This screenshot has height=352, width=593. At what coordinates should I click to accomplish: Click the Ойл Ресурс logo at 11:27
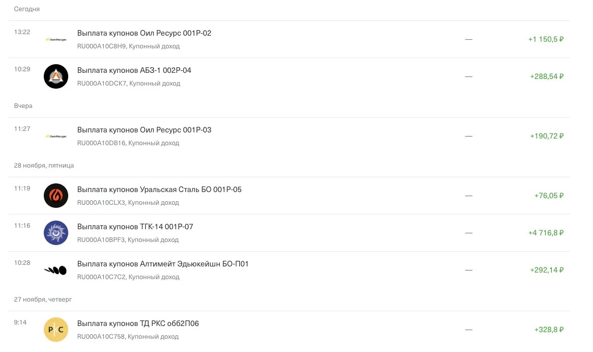click(x=56, y=136)
